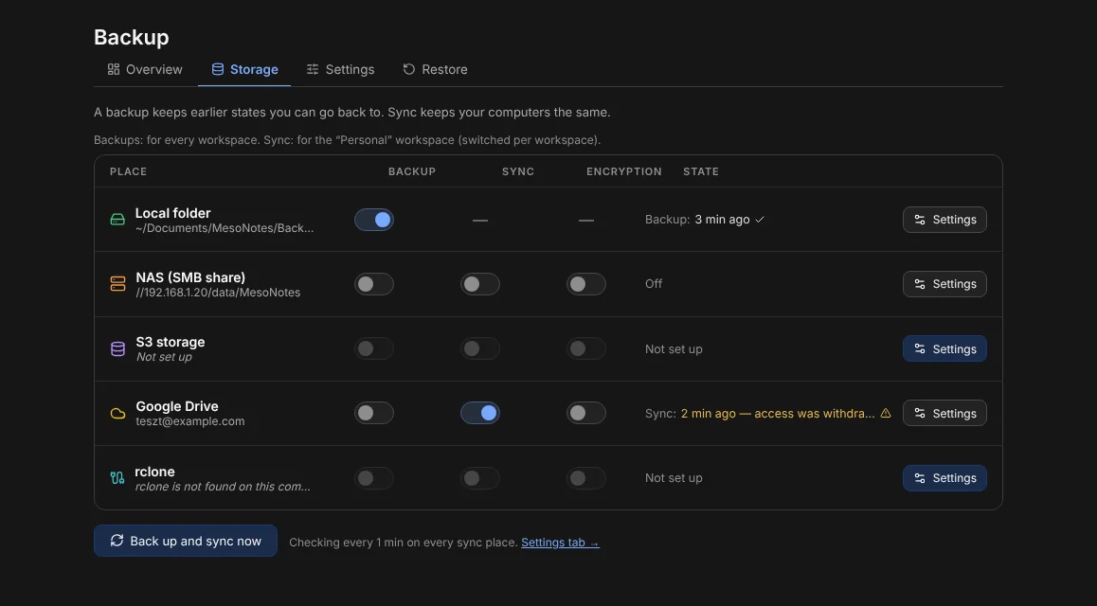Enable Backup for NAS (SMB share)

374,284
